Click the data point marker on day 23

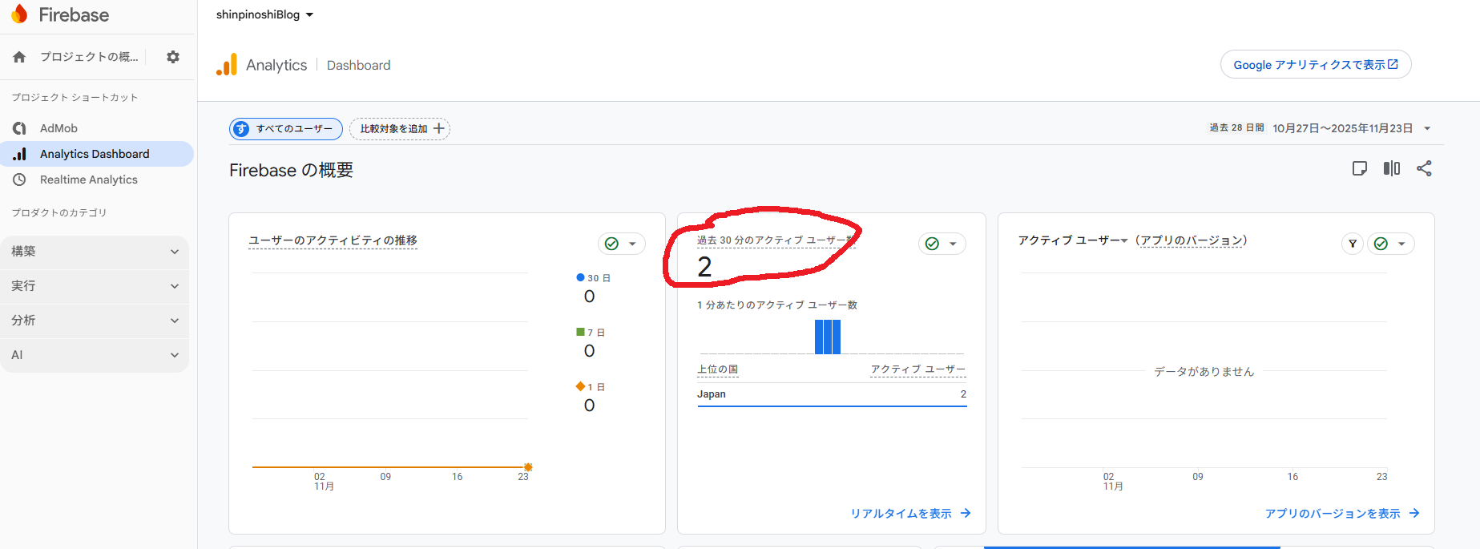click(528, 466)
